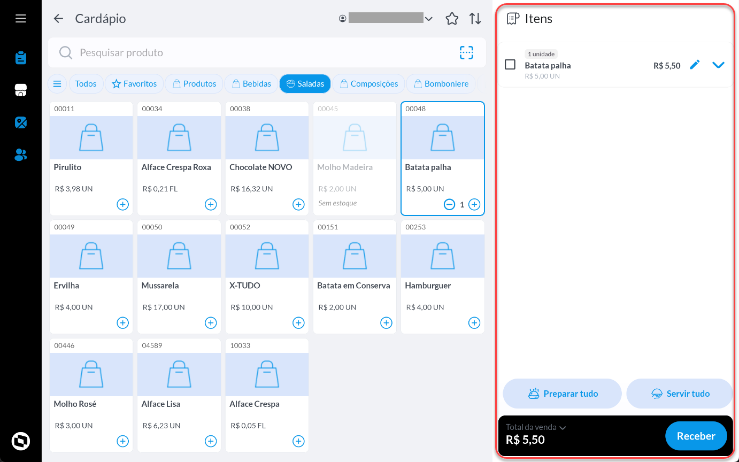The height and width of the screenshot is (462, 739).
Task: Open the hamburger menu in the sidebar
Action: (x=21, y=19)
